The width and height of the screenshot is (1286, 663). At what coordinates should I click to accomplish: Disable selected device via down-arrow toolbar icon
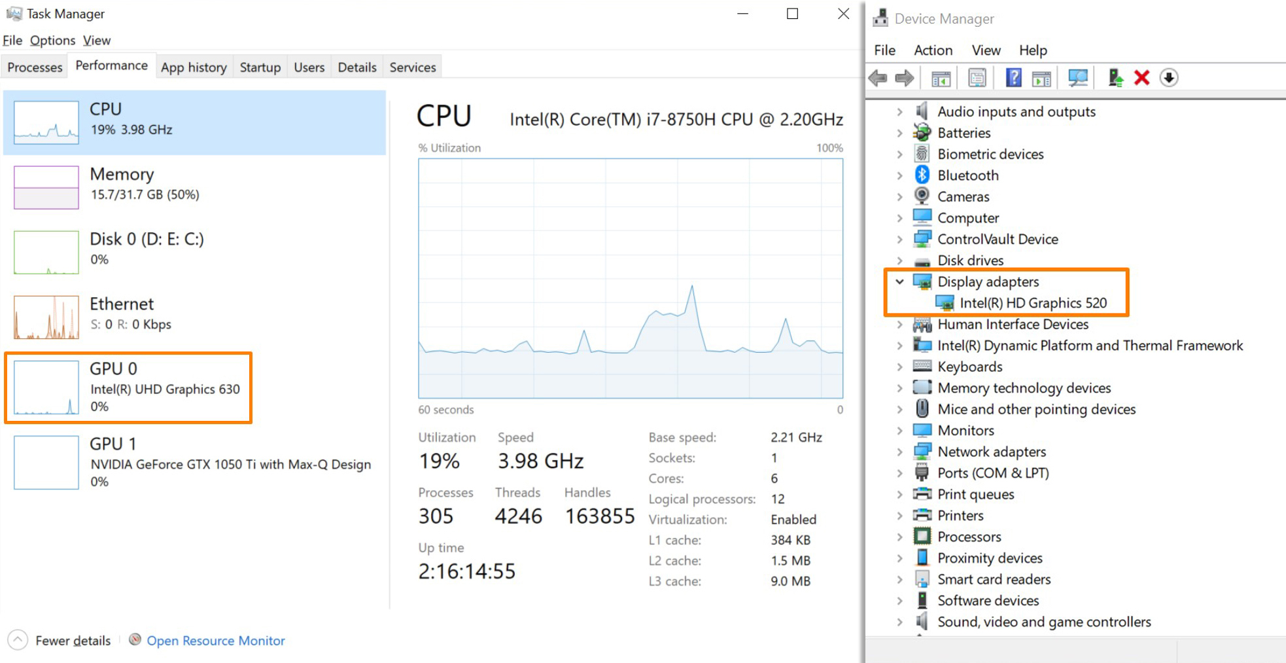(1170, 77)
